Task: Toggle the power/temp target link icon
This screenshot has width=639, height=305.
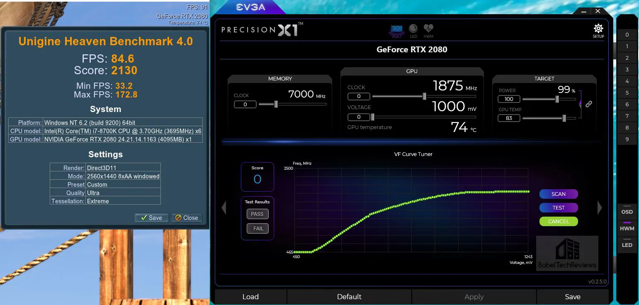Action: 588,104
